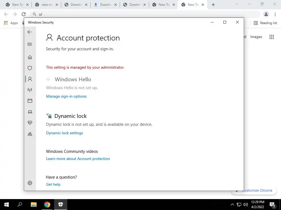Open Chrome tab search dropdown arrow
The image size is (281, 210).
237,4
